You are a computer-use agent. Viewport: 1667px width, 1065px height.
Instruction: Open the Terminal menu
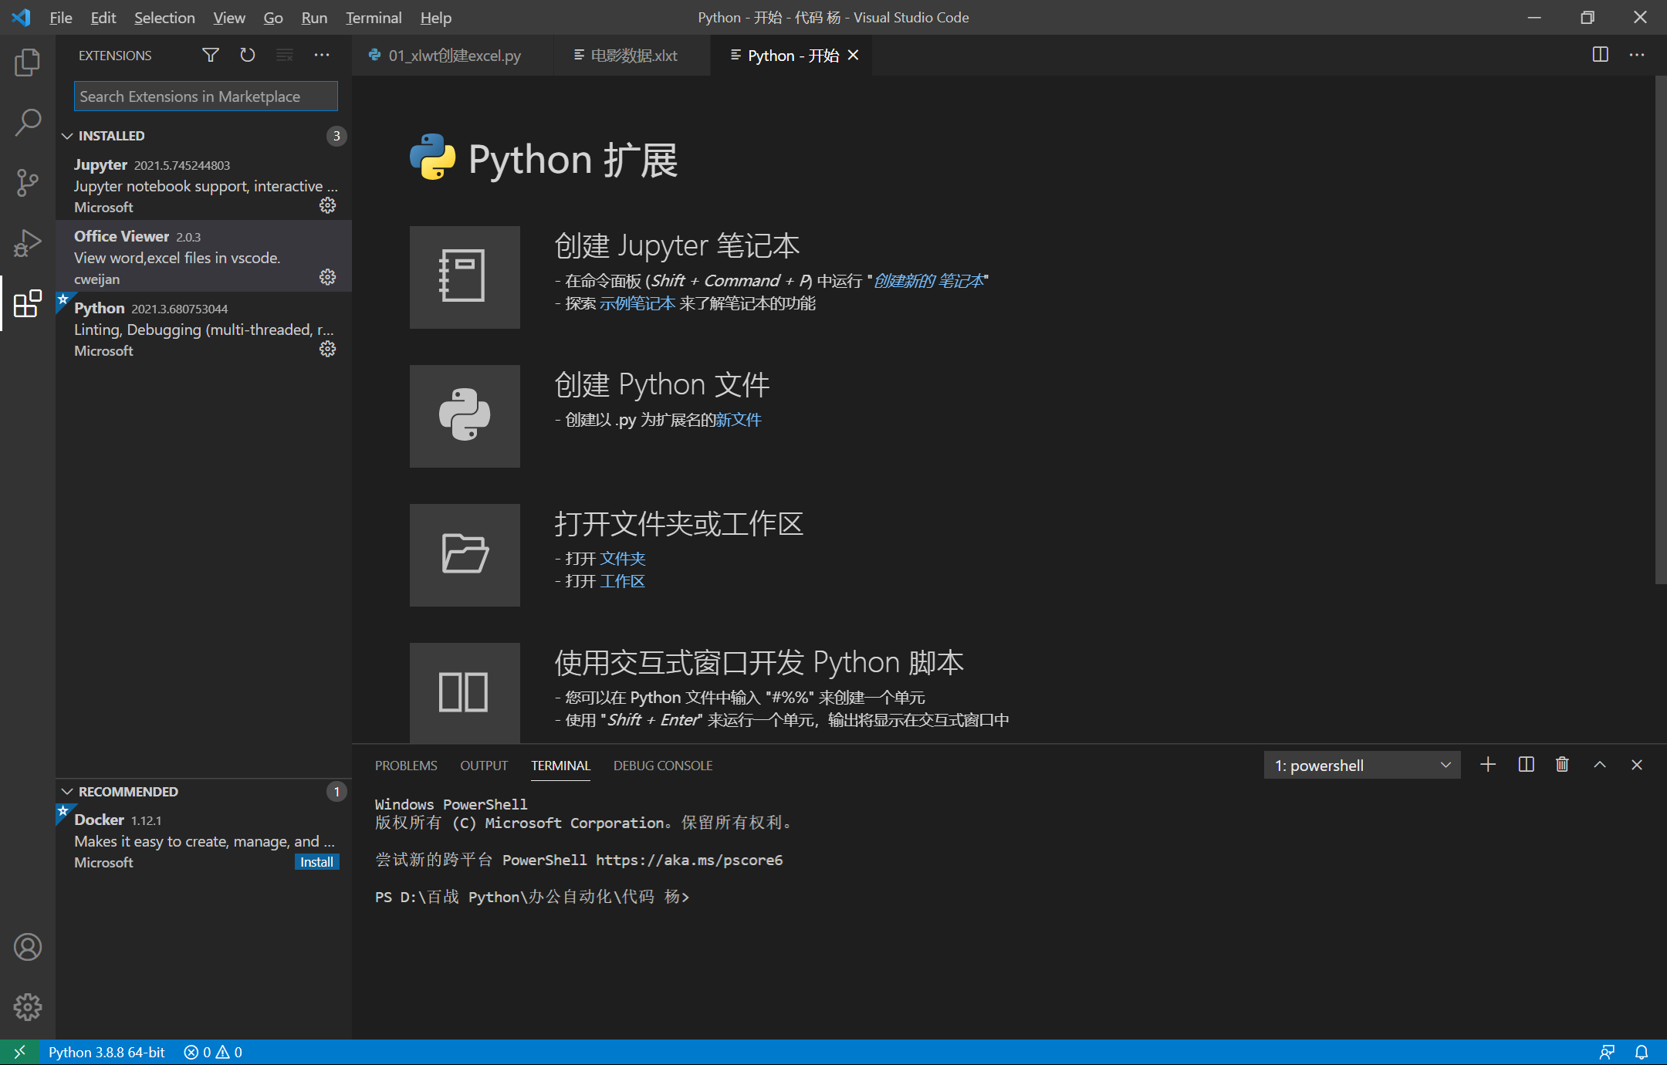click(374, 17)
